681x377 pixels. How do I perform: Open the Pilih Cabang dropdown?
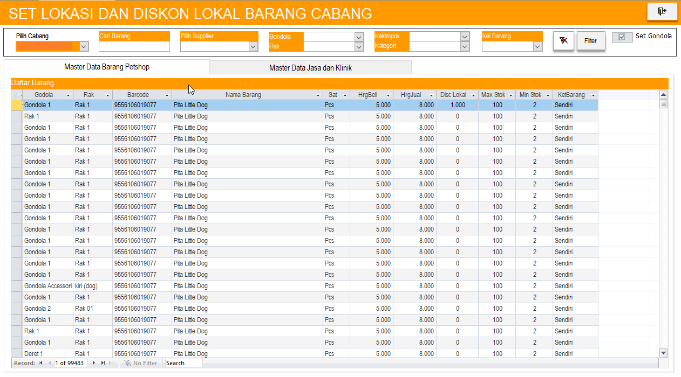84,47
